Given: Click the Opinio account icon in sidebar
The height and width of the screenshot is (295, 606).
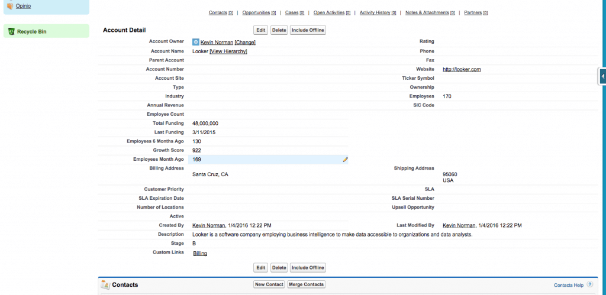Looking at the screenshot, I should point(10,6).
